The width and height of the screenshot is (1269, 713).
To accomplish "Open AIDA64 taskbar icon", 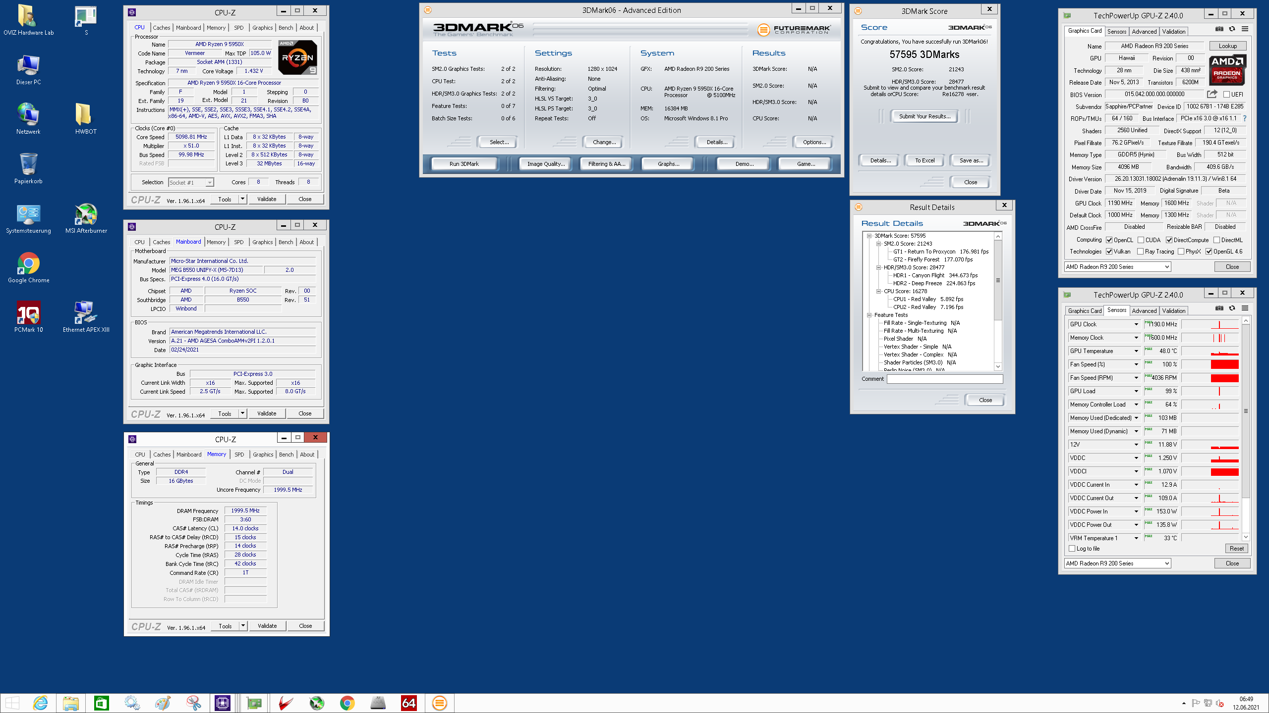I will pyautogui.click(x=408, y=703).
